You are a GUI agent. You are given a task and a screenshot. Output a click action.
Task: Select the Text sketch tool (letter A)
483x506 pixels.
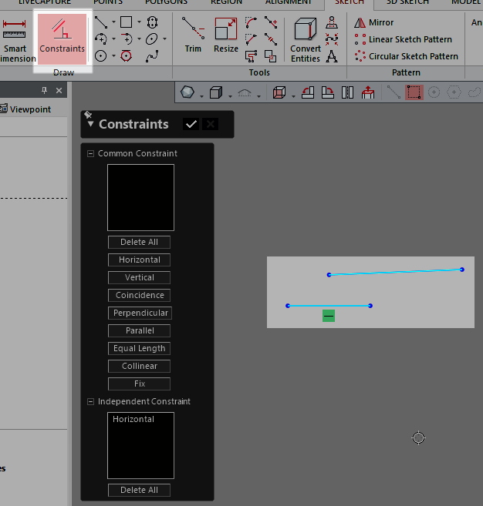click(332, 56)
